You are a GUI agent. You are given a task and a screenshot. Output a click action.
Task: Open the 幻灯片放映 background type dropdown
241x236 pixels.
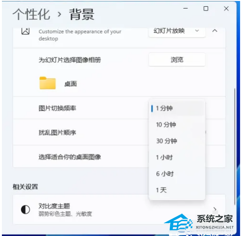coord(177,31)
